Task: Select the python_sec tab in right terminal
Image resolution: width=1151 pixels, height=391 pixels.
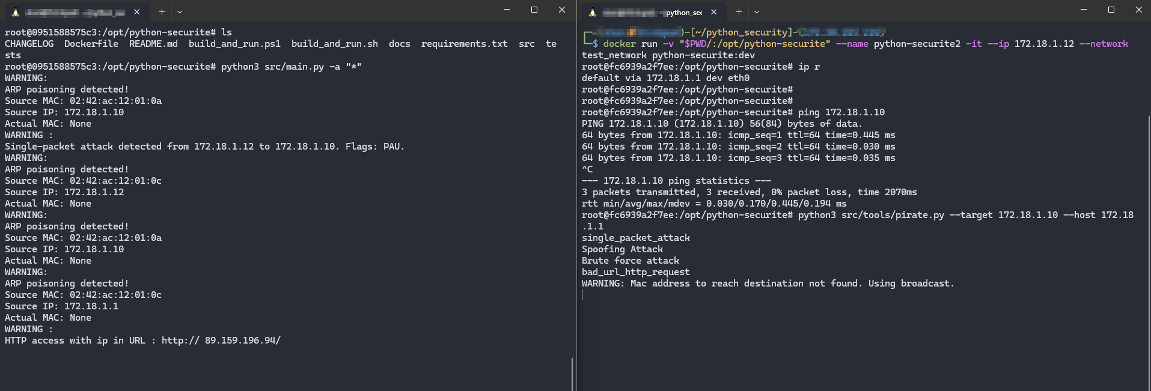Action: (x=653, y=12)
